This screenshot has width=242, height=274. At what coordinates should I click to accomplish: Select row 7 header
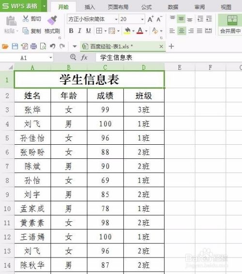click(7, 166)
